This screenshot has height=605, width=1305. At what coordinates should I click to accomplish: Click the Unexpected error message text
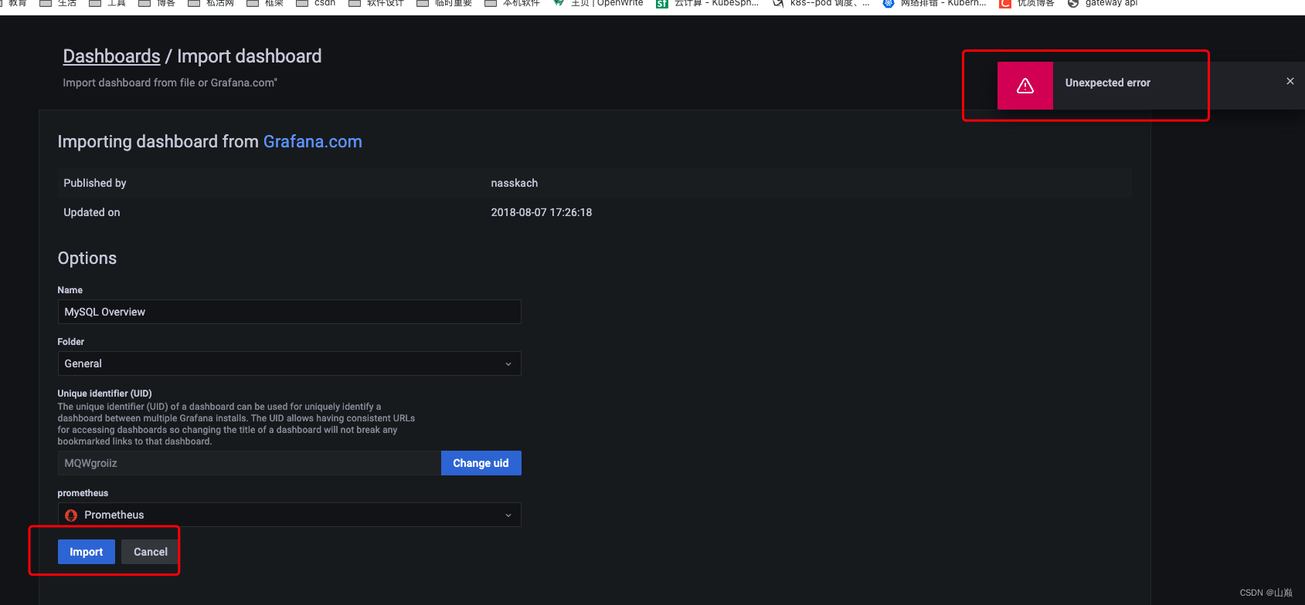(1107, 83)
